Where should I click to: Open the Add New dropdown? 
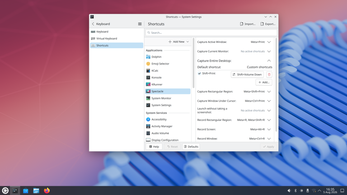click(178, 42)
